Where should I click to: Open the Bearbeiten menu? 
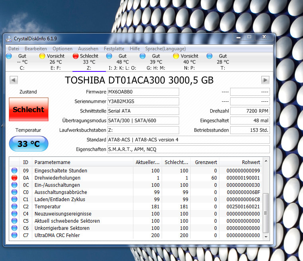point(36,49)
